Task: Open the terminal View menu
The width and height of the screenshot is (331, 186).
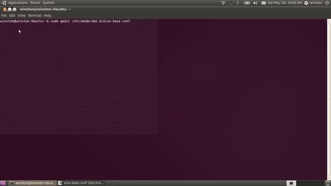Action: 21,16
